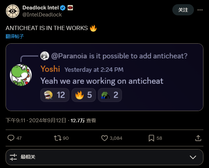Viewport: 209px width, 168px height.
Task: Click the affiliate badge beside verified mark
Action: [70, 8]
